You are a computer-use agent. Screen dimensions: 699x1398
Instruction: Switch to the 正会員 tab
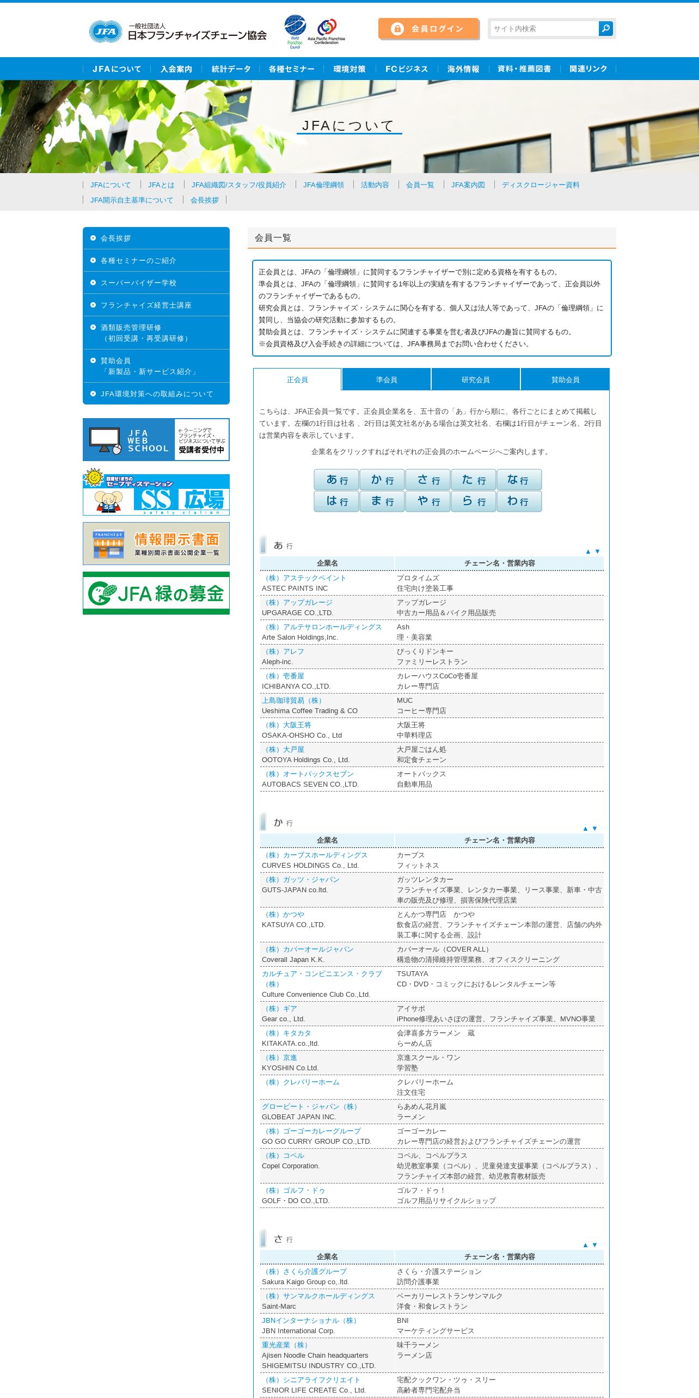297,379
